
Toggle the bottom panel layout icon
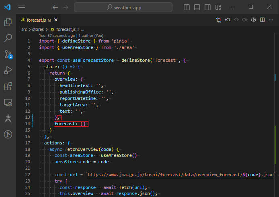(x=197, y=7)
